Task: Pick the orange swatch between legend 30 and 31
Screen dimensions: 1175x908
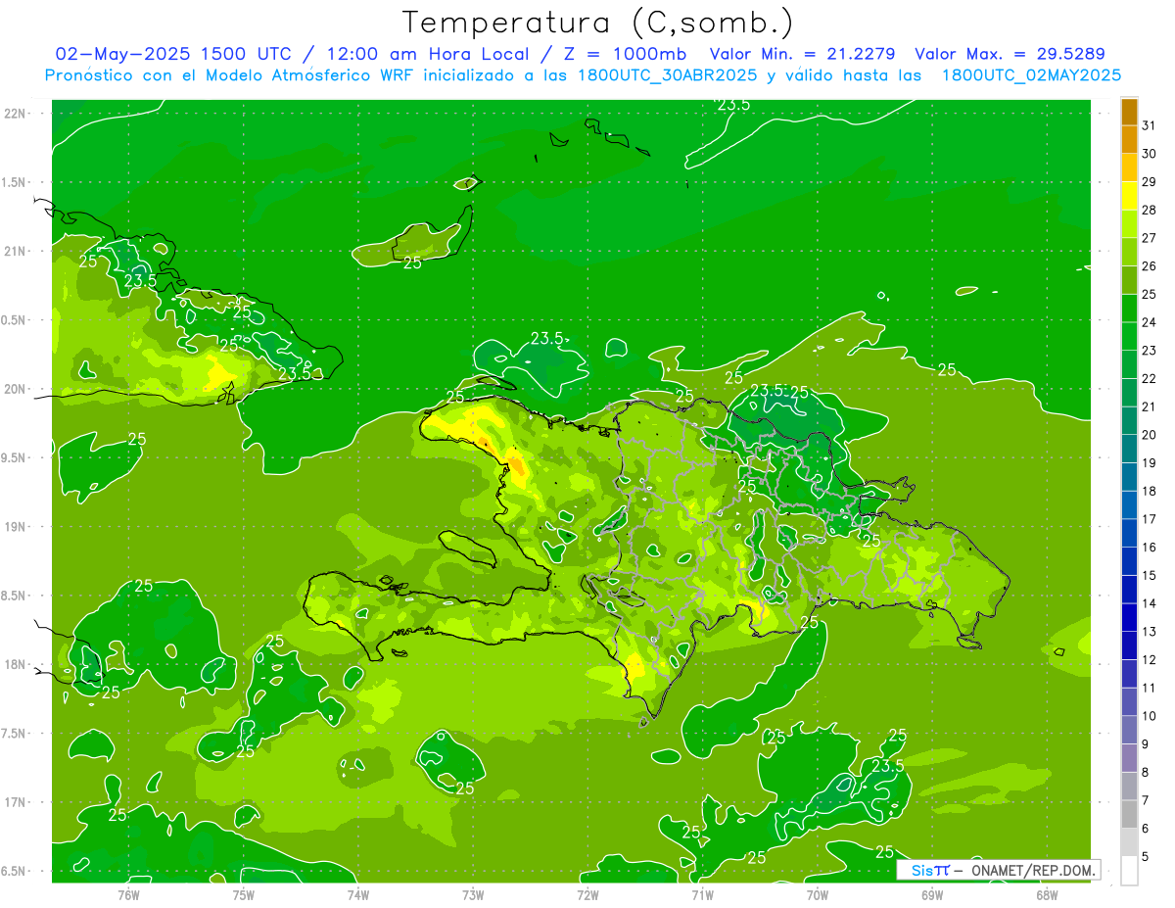Action: [x=1129, y=139]
